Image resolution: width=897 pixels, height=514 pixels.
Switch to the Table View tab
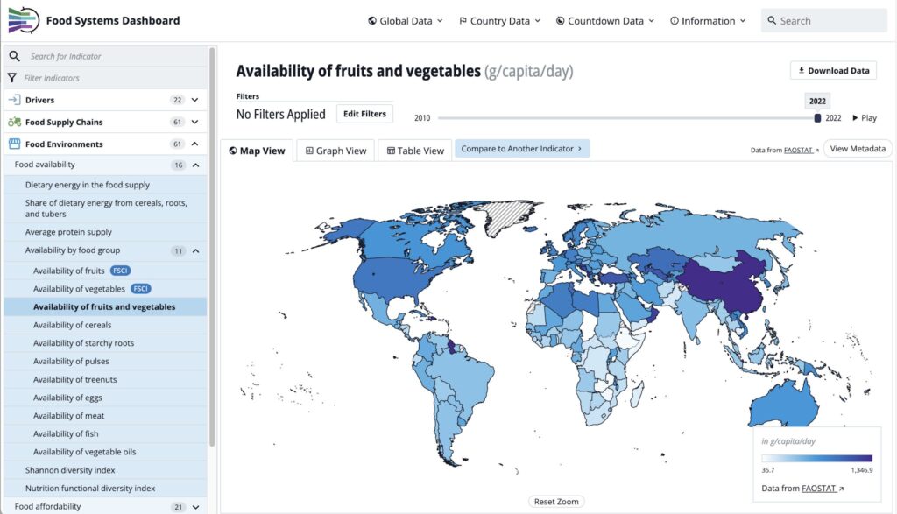pos(415,151)
